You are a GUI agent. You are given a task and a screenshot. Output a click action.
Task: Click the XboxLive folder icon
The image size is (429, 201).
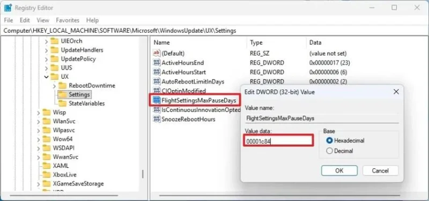(47, 175)
